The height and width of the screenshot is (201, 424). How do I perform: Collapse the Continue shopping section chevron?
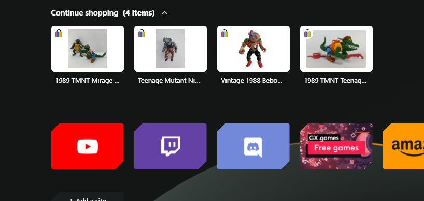(164, 13)
